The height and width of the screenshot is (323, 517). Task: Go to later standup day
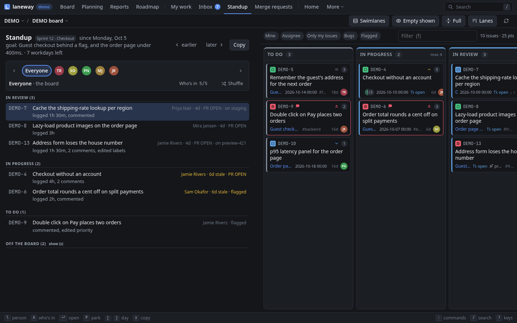coord(214,45)
